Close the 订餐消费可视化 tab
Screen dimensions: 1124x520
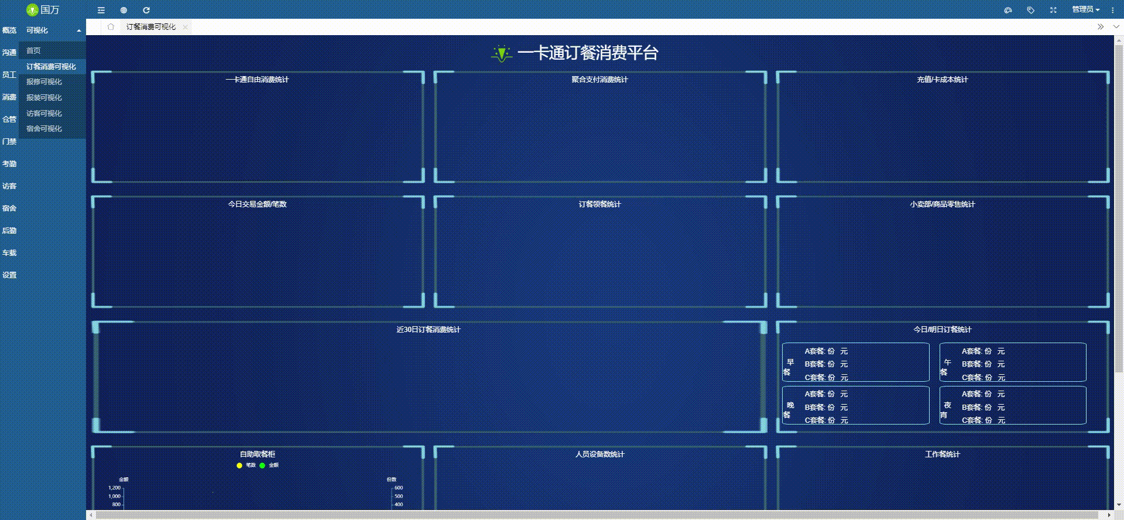coord(185,27)
